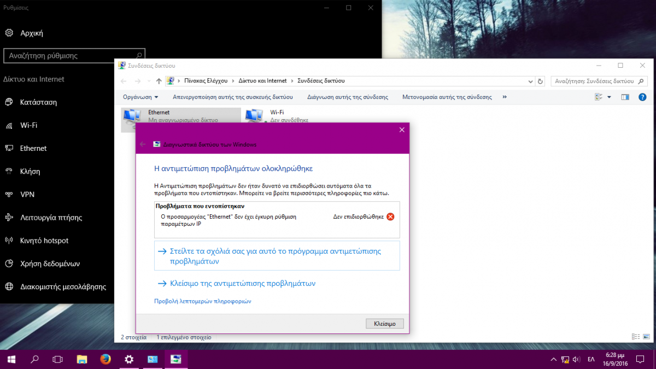
Task: Click the troubleshooter dialog back arrow
Action: 143,144
